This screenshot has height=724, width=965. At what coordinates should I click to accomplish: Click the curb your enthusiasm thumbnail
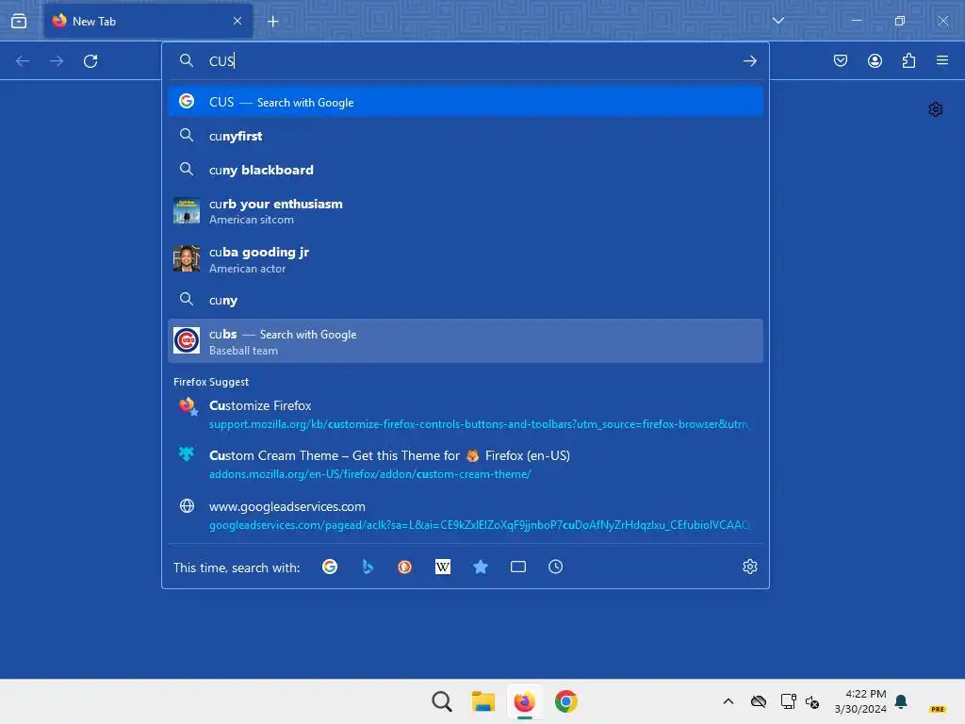[187, 210]
